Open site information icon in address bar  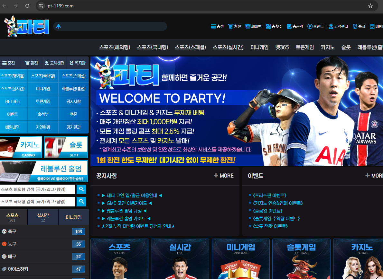[x=41, y=6]
